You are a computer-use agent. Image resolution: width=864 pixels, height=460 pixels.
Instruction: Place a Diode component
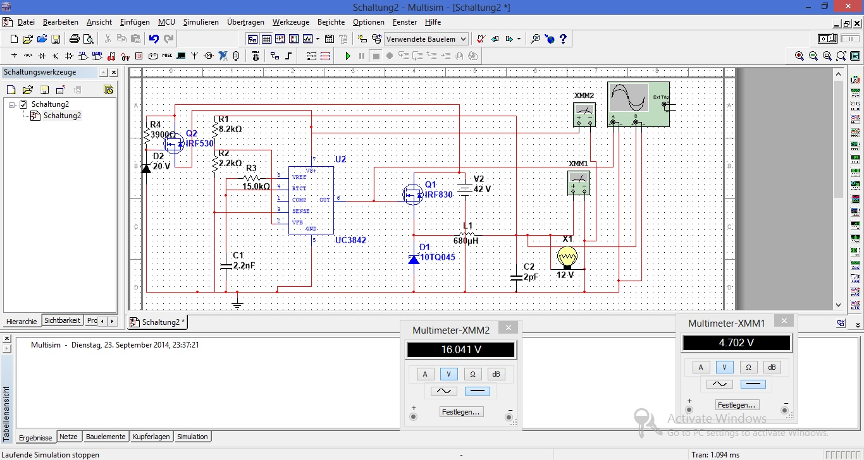[42, 56]
